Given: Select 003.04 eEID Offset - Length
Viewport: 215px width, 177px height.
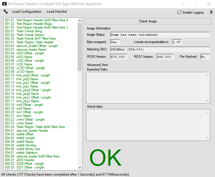Looking at the screenshot, I should pyautogui.click(x=24, y=53).
